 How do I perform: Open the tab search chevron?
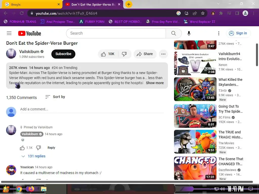[218, 4]
